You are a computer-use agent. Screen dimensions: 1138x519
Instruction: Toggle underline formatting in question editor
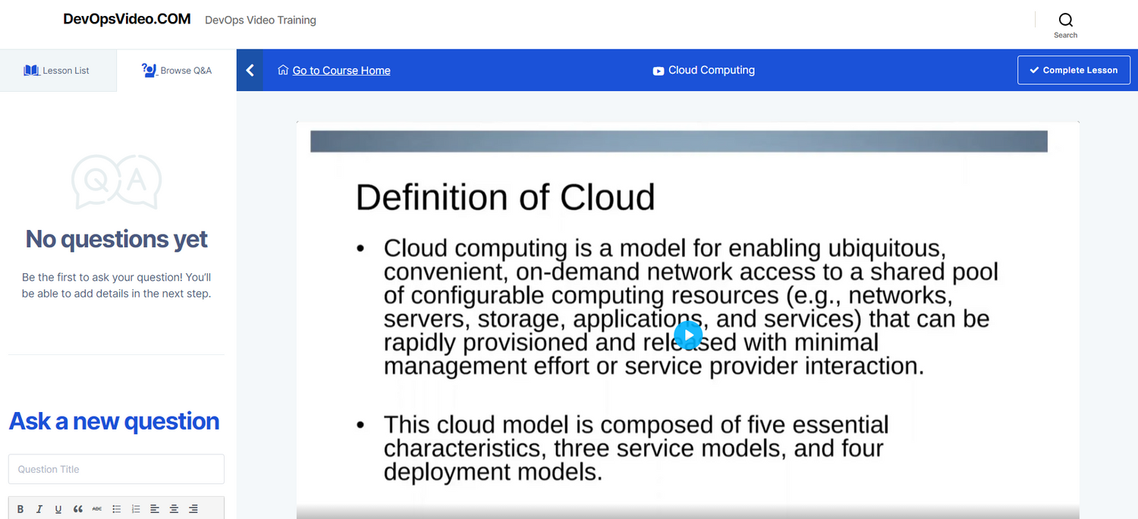pos(58,509)
